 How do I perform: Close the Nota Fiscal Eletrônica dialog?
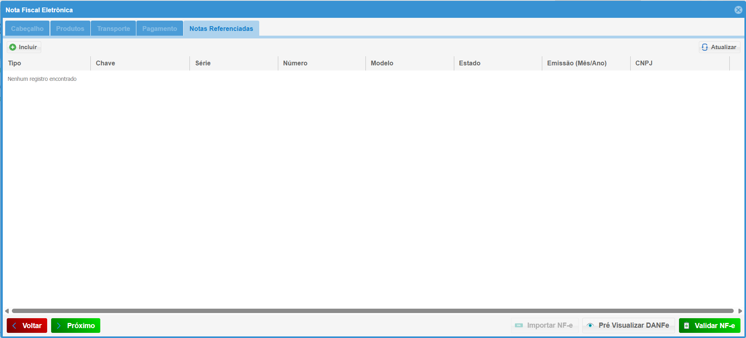(738, 10)
